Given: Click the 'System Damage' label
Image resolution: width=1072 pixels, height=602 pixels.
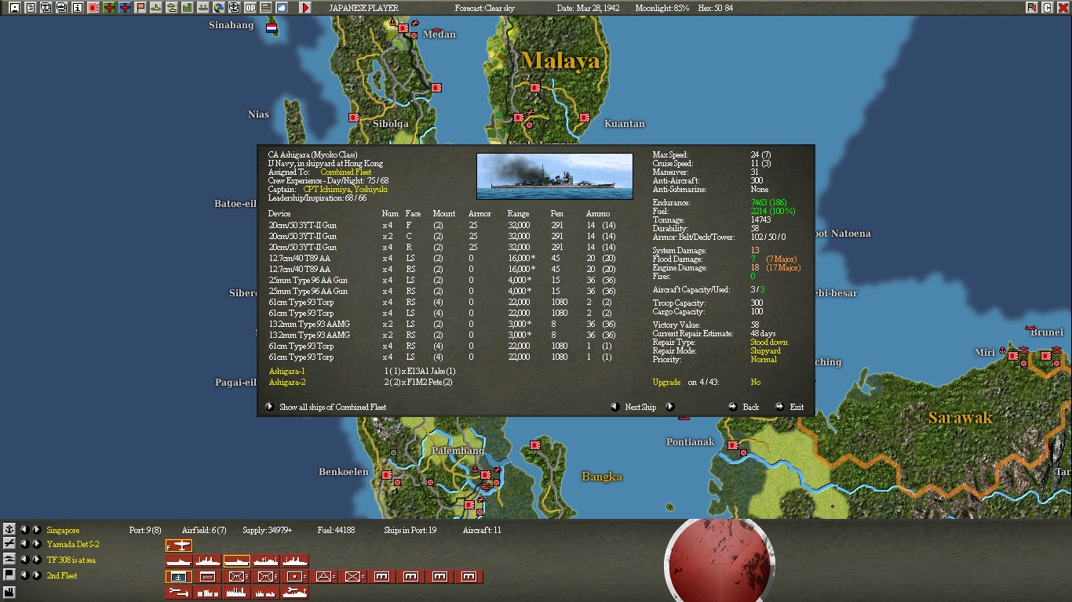Looking at the screenshot, I should (680, 251).
